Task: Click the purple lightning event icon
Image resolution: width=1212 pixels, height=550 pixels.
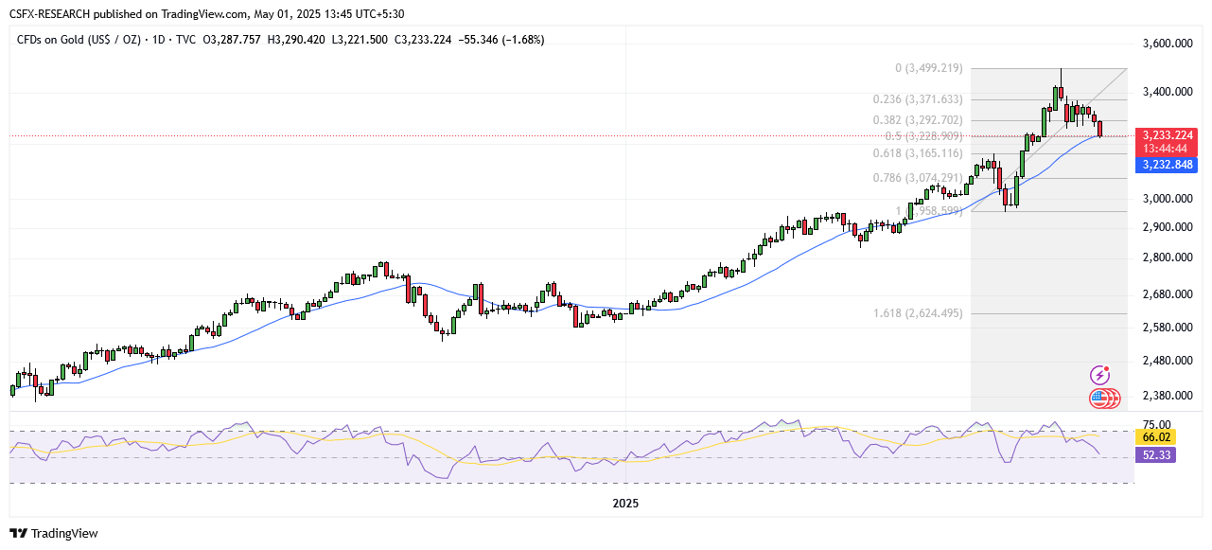Action: point(1099,375)
